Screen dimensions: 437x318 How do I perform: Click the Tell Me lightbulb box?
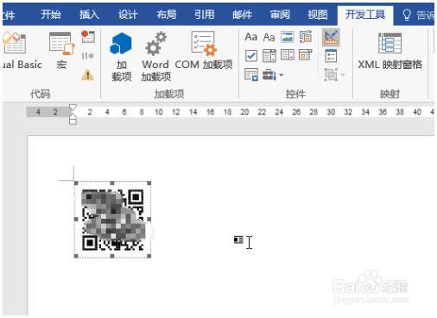(x=417, y=15)
